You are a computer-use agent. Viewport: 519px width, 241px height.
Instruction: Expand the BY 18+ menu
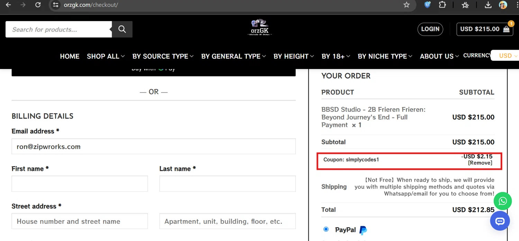(x=336, y=56)
